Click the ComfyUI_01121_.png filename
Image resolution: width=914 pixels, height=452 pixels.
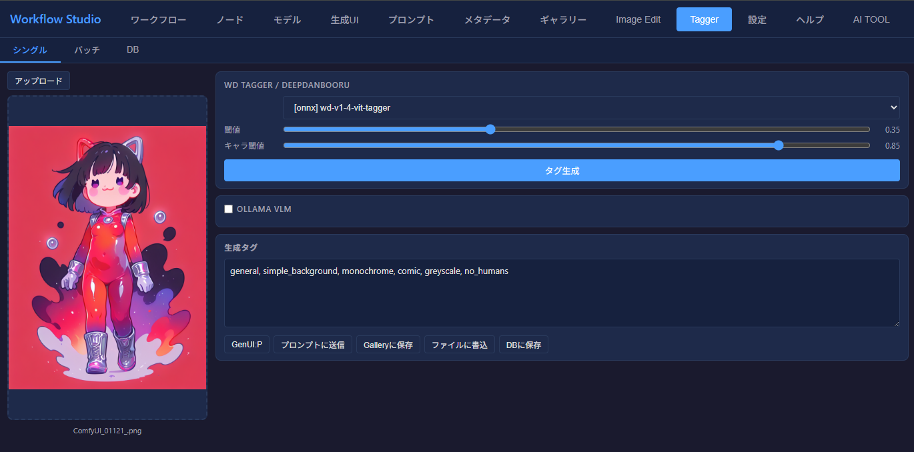(107, 431)
